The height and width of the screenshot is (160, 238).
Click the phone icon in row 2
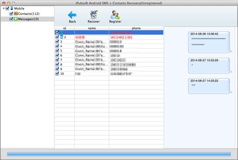[x=61, y=37]
